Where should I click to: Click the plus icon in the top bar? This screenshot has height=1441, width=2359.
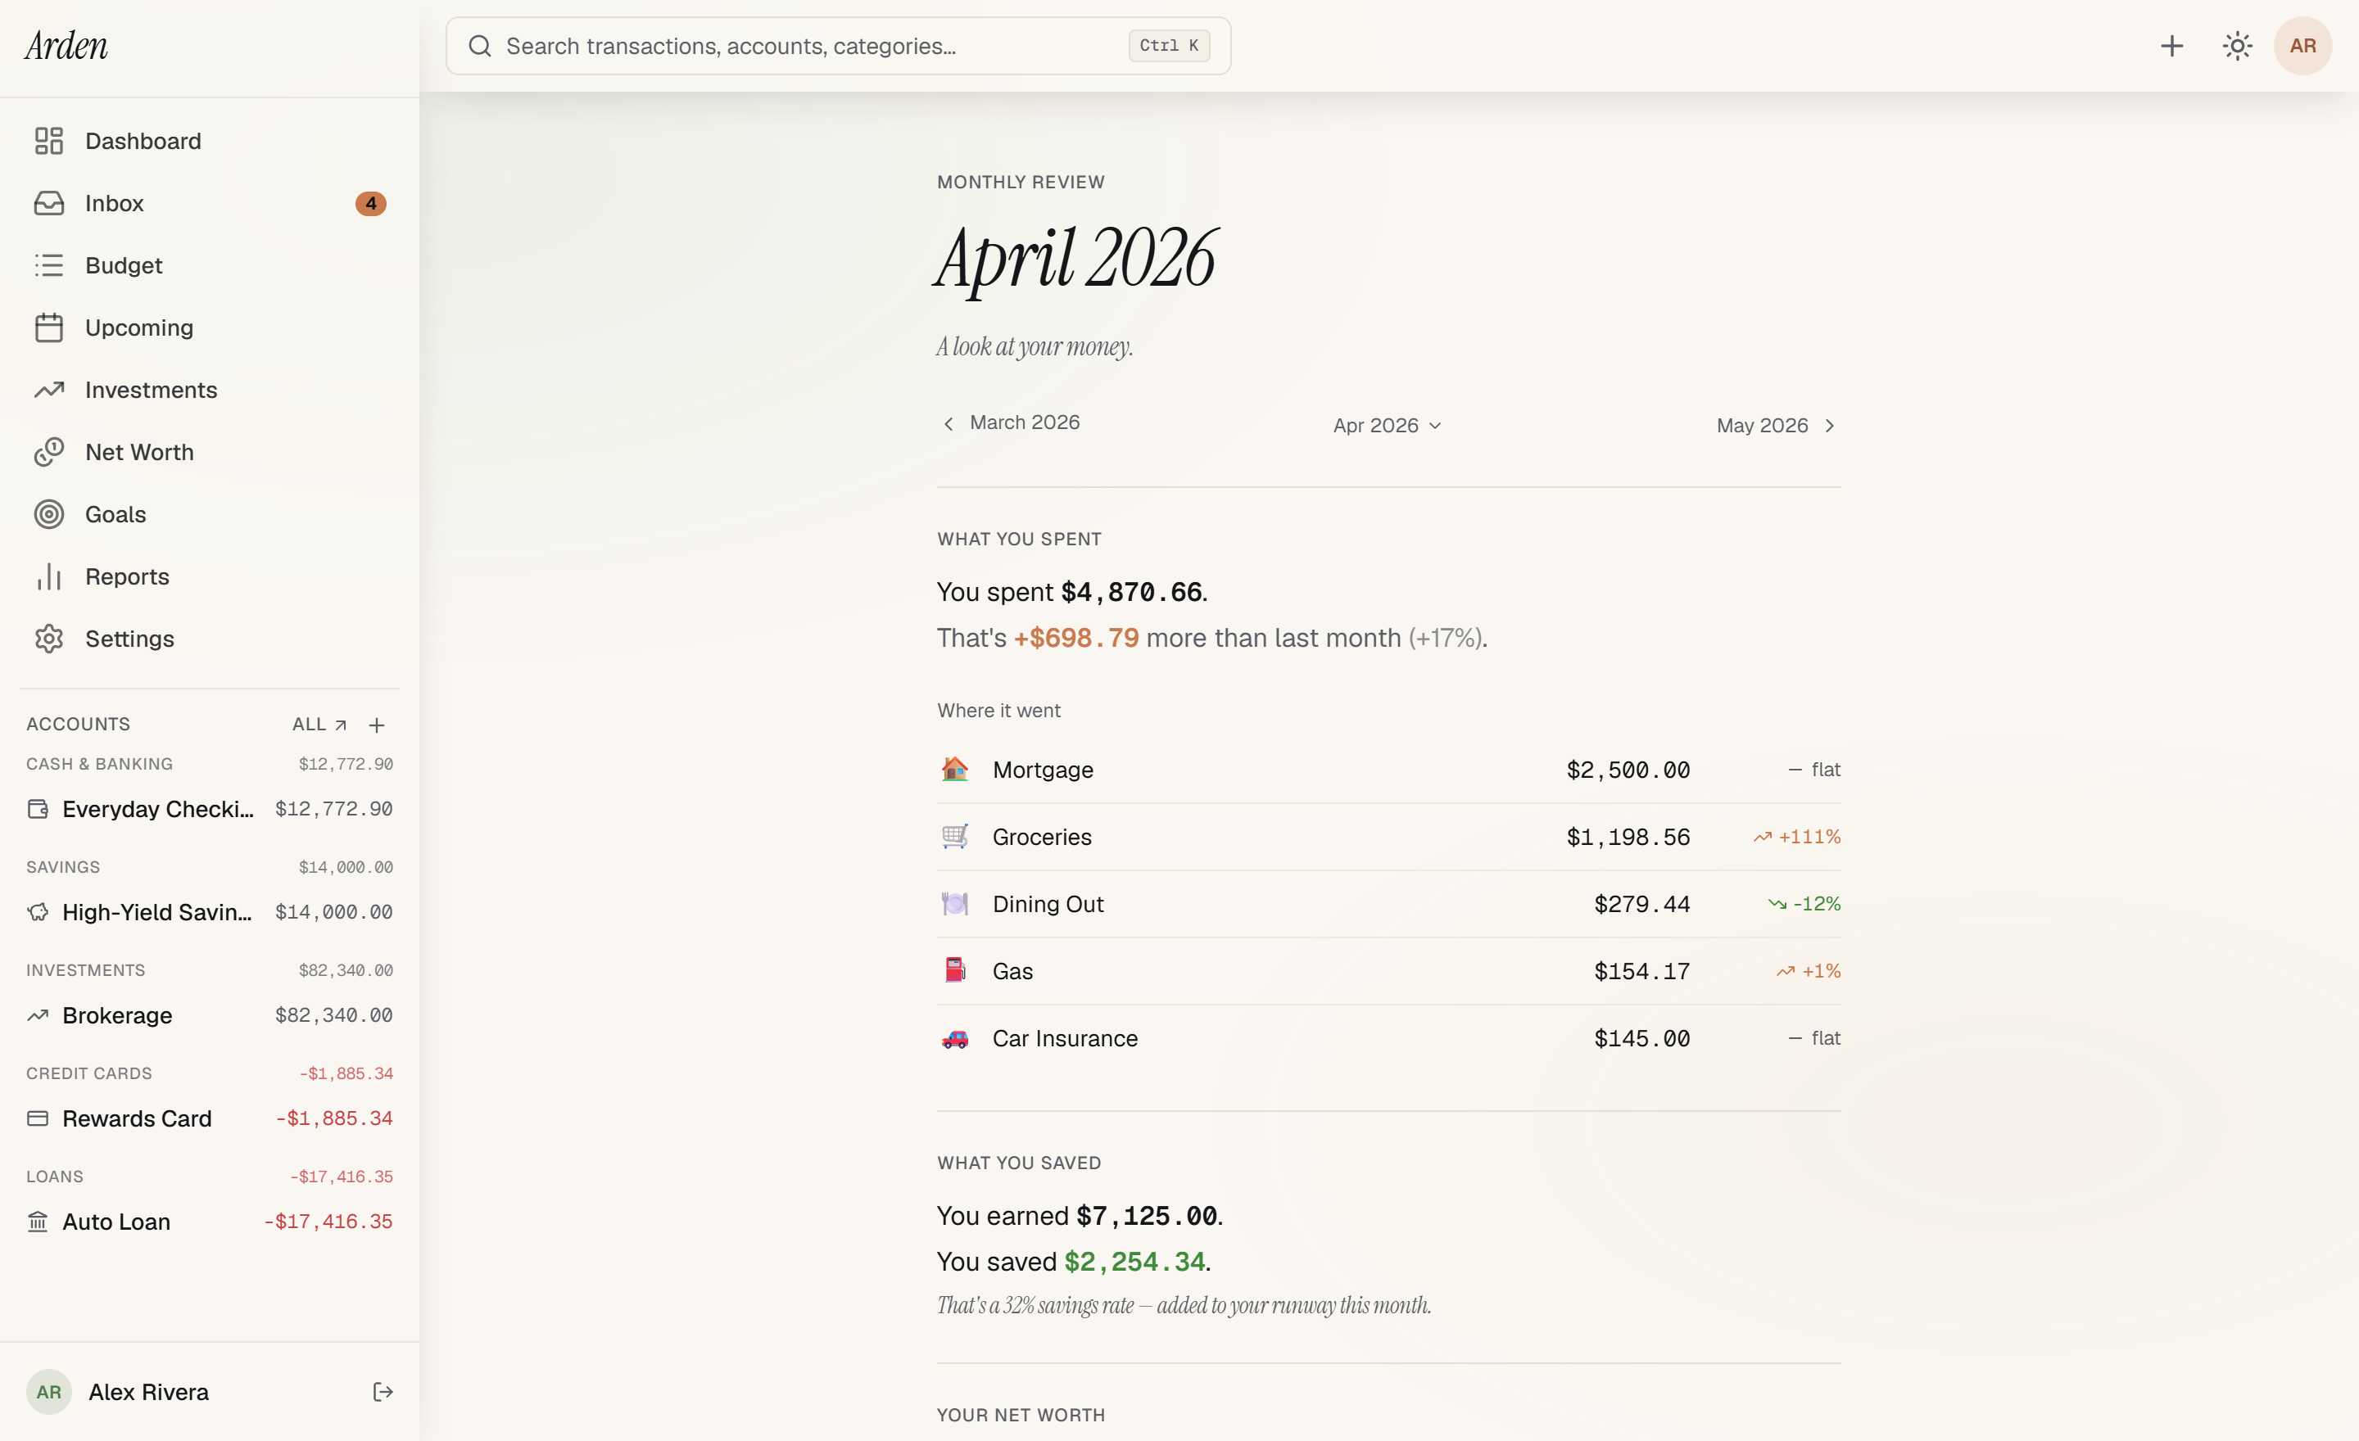click(2171, 46)
